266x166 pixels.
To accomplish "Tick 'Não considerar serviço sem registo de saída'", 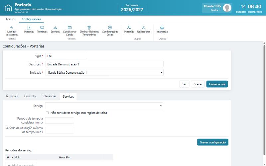I will click(47, 113).
